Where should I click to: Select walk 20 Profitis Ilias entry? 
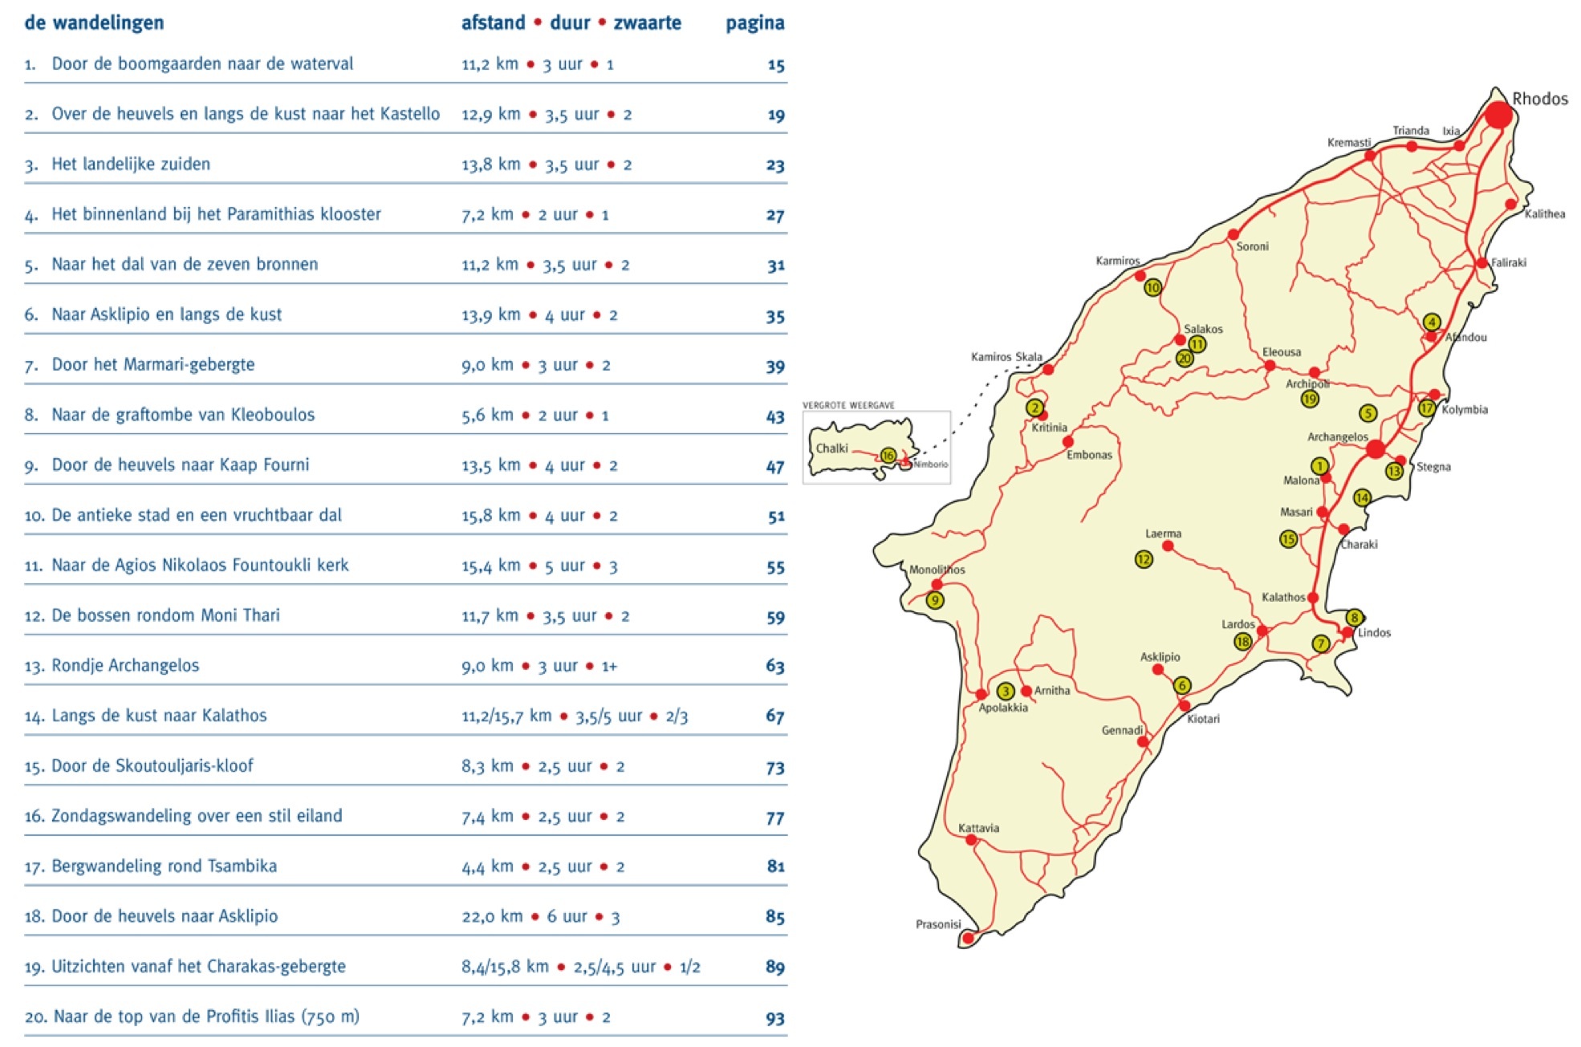coord(205,1017)
